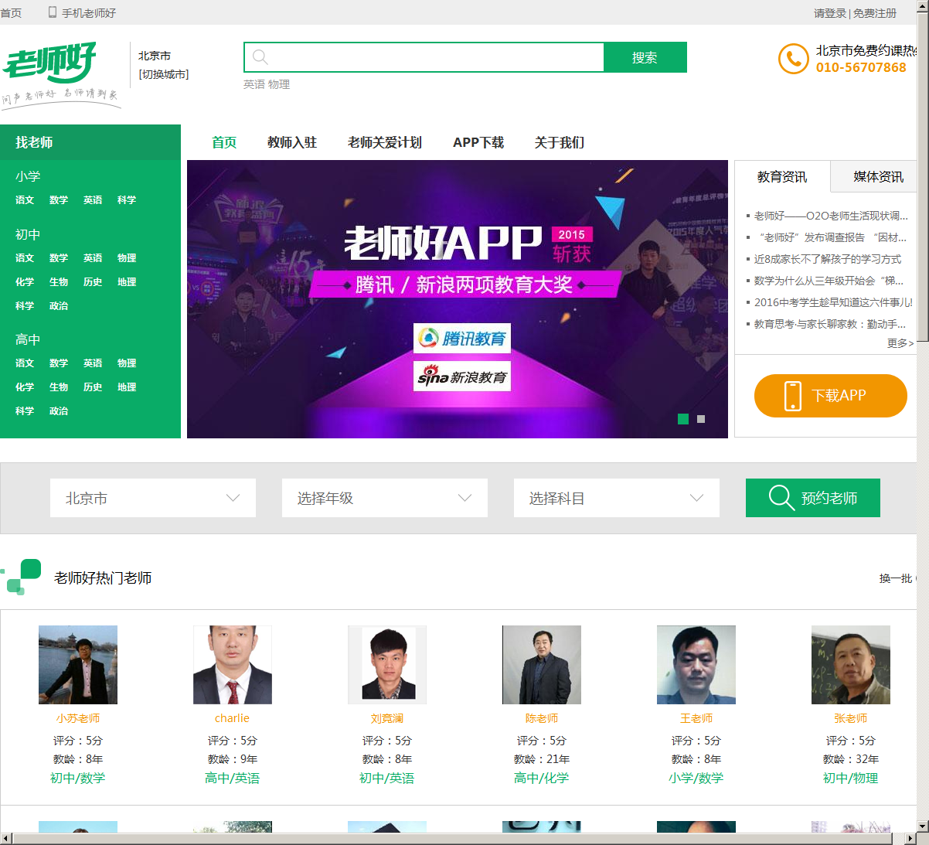The height and width of the screenshot is (845, 929).
Task: Click the sina 新浪教育 logo on the banner
Action: 462,377
